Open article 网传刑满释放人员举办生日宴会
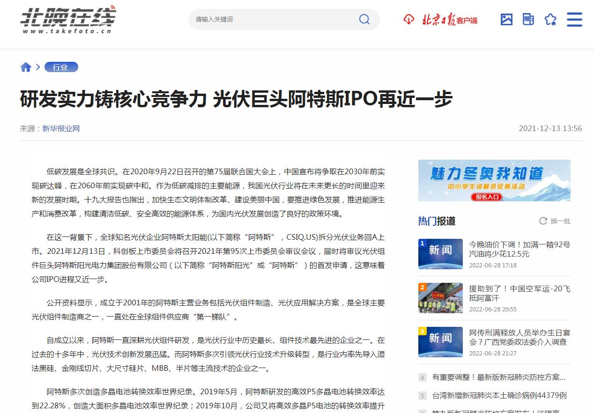Viewport: 594px width, 413px height. click(x=520, y=337)
